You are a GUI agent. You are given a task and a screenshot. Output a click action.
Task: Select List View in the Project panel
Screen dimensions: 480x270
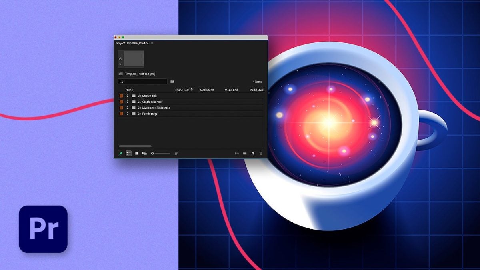click(128, 153)
